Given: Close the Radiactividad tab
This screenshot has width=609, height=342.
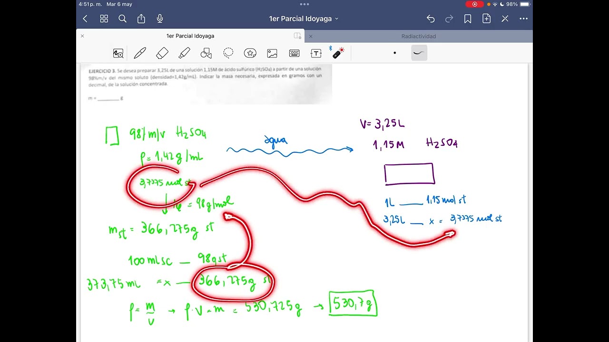Looking at the screenshot, I should point(311,36).
